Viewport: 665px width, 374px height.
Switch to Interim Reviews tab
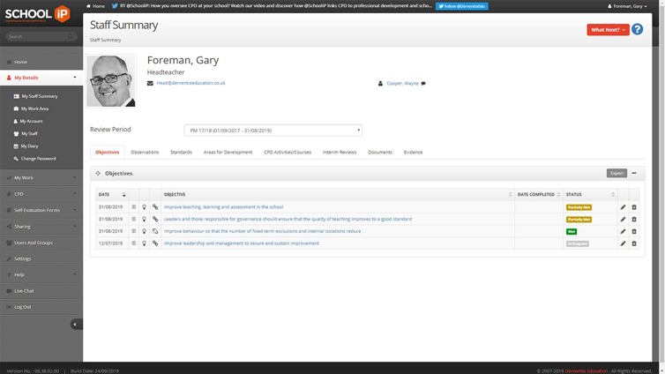[x=340, y=153]
